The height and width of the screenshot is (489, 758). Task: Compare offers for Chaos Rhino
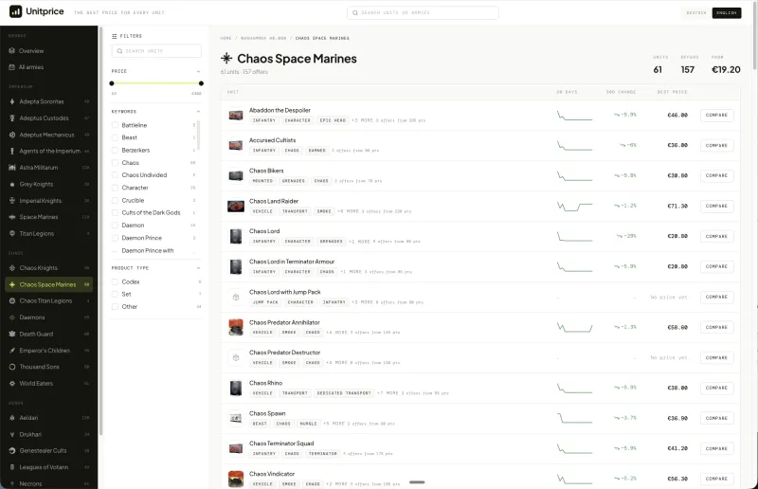click(716, 388)
